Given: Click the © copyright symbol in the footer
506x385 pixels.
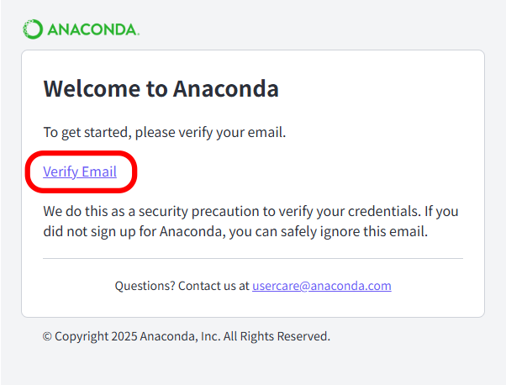Looking at the screenshot, I should tap(47, 336).
